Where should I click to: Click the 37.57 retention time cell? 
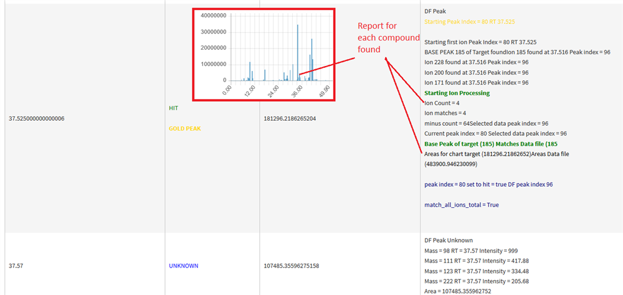click(15, 266)
